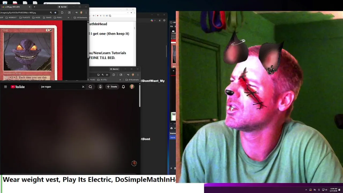Open taskbar clock and date
The height and width of the screenshot is (193, 343).
click(x=334, y=190)
